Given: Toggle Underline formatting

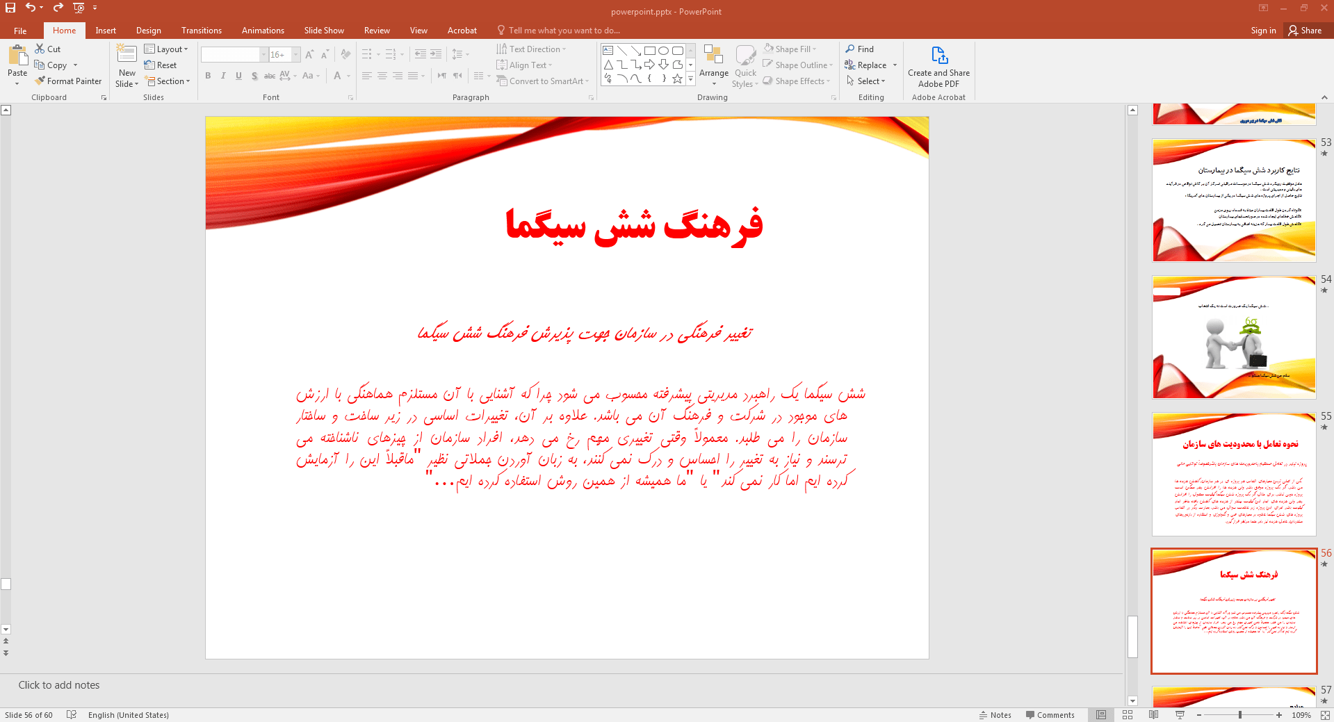Looking at the screenshot, I should coord(238,76).
